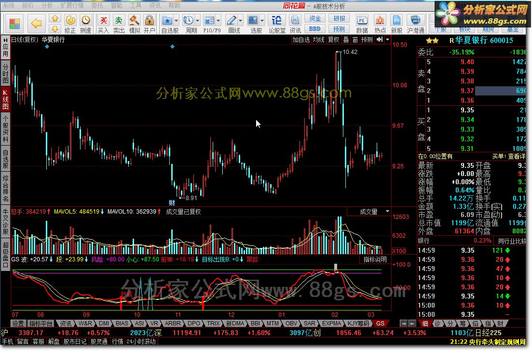Open the 沪港通 SSE-HKE icon

416,24
